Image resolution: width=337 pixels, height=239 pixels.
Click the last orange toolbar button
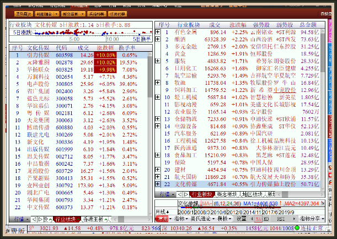(x=117, y=14)
